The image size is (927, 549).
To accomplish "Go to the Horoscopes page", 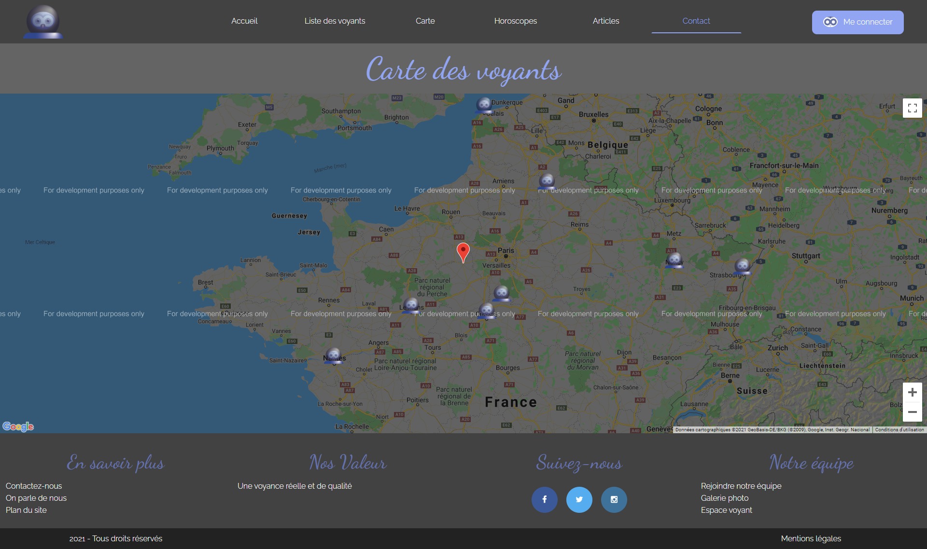I will point(515,21).
